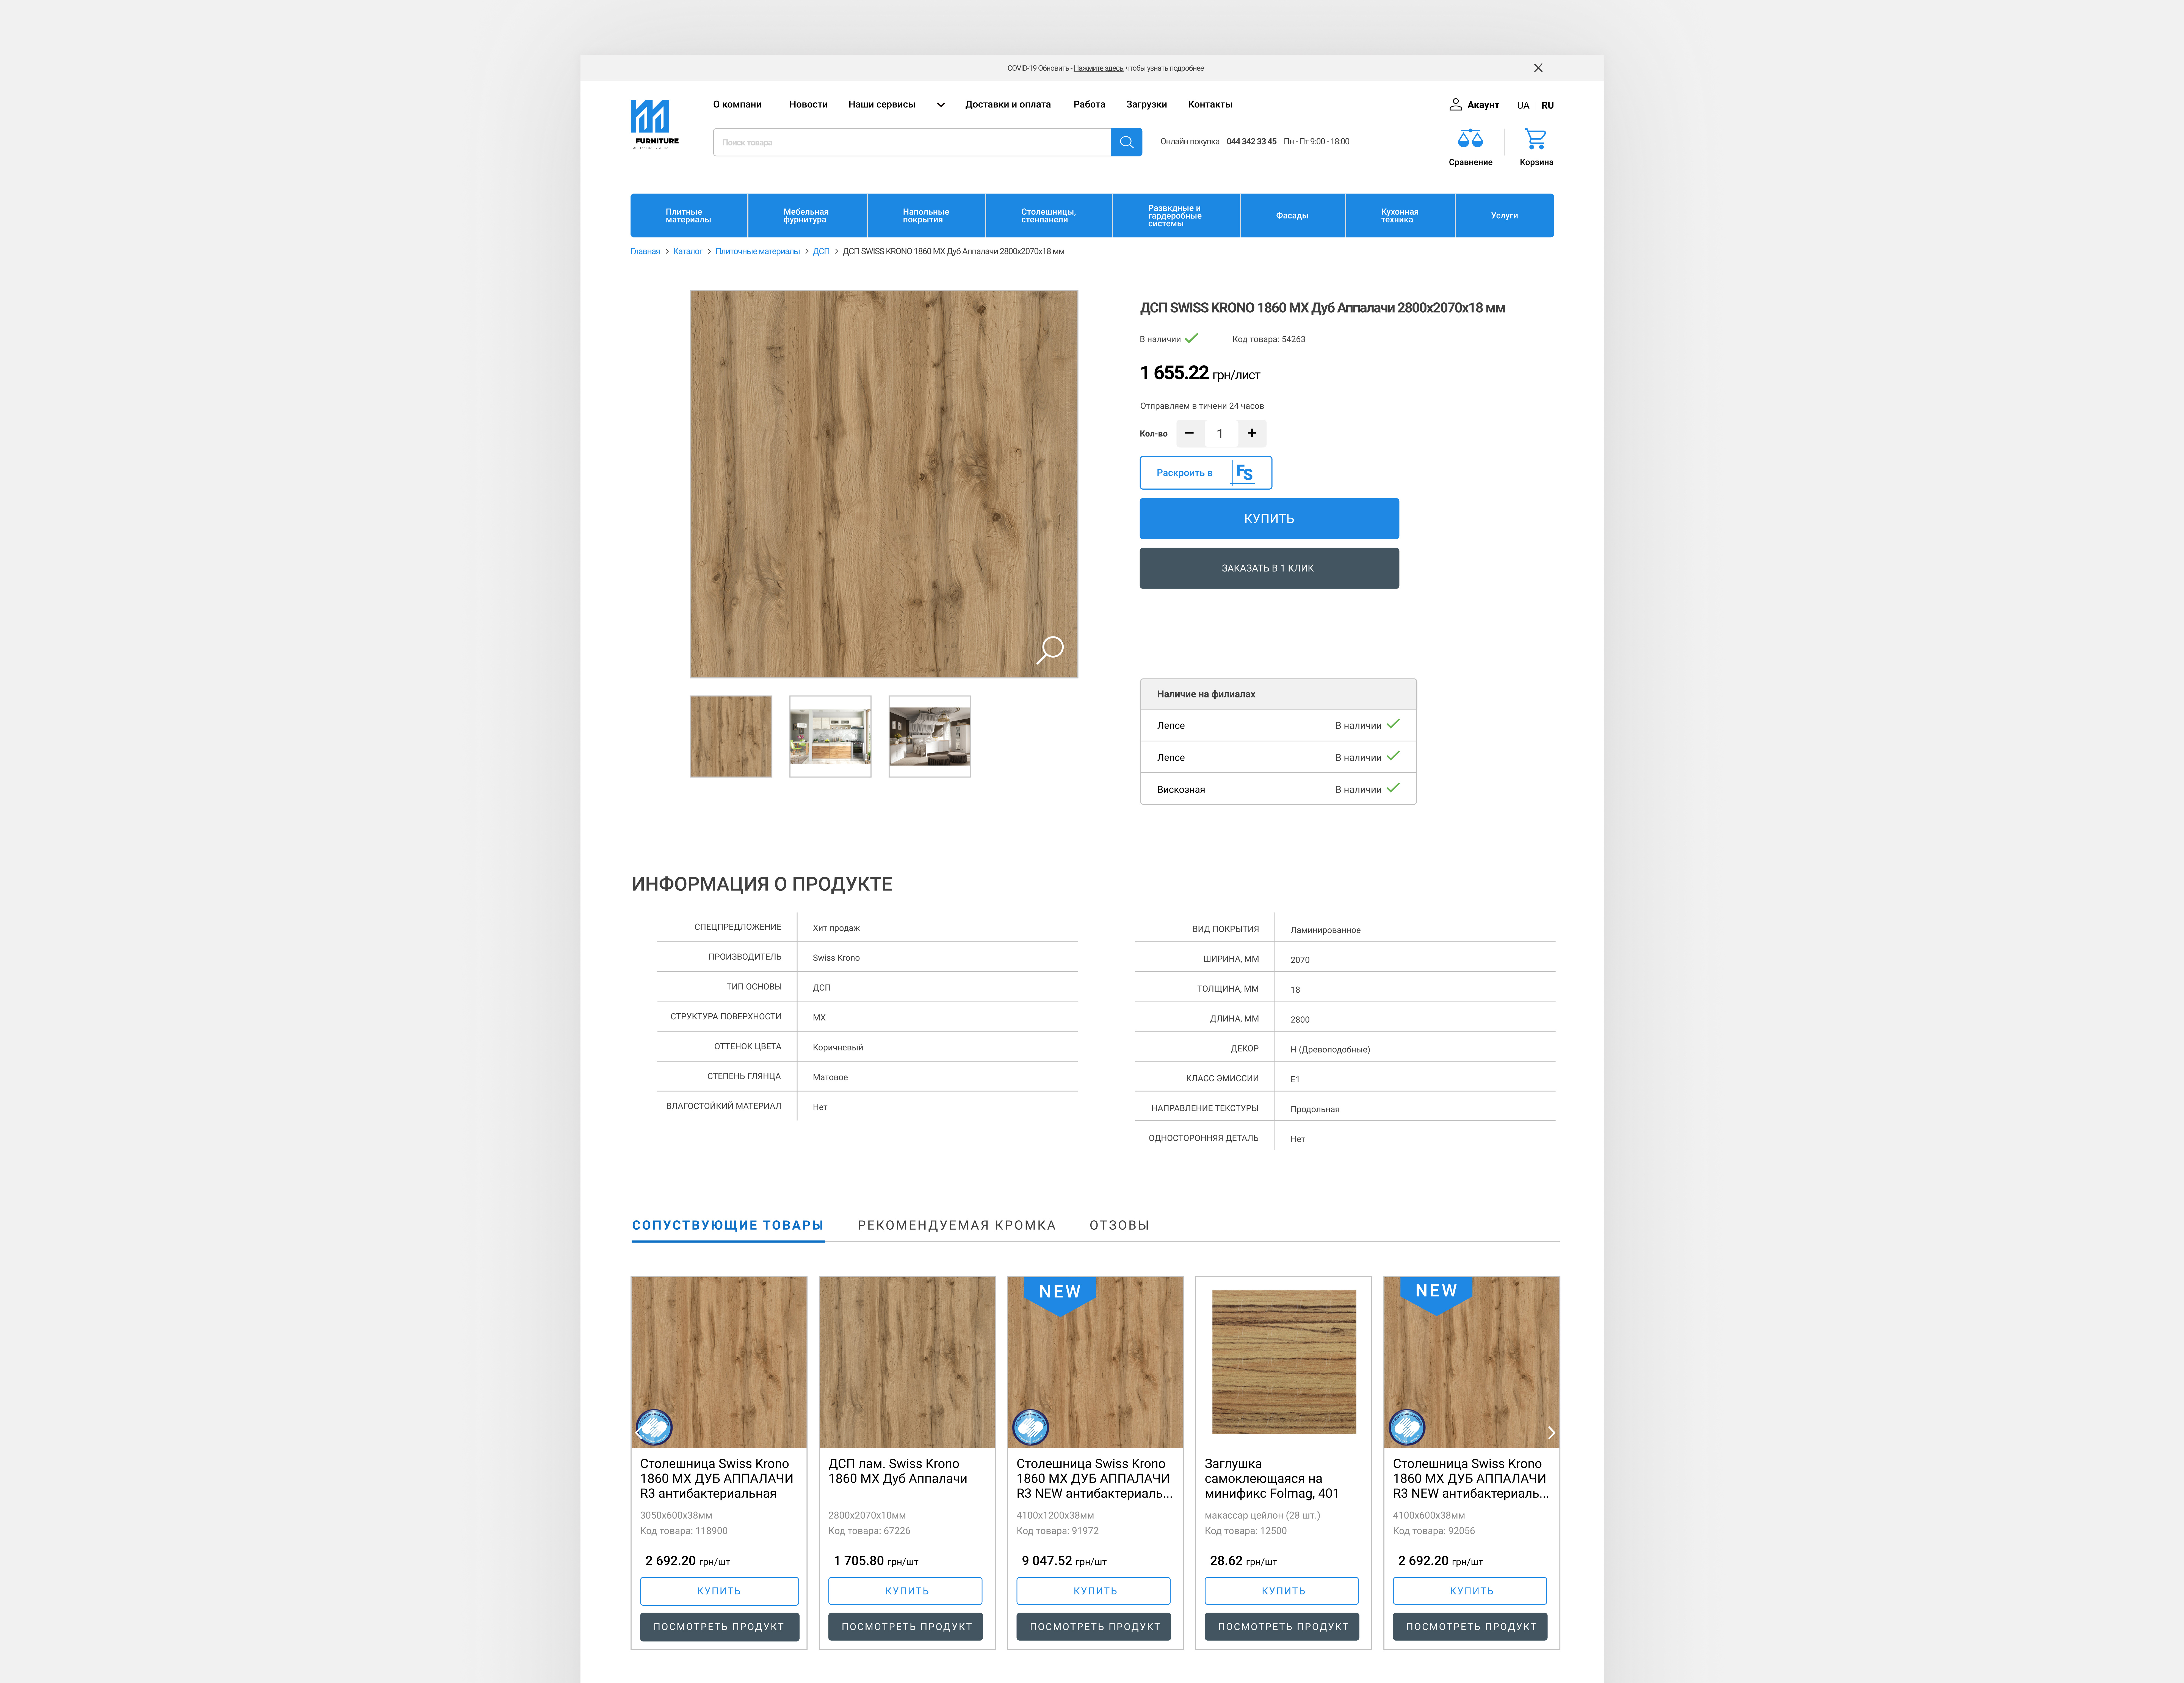The width and height of the screenshot is (2184, 1683).
Task: Open О компании menu item
Action: coord(737,104)
